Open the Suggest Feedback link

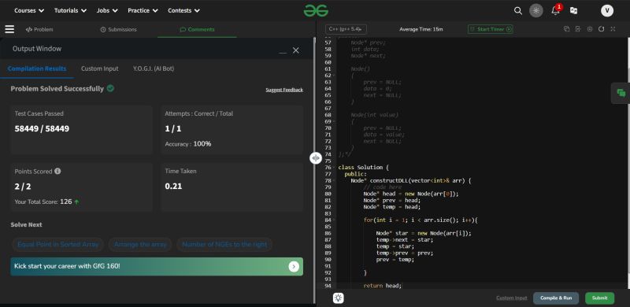click(x=284, y=90)
